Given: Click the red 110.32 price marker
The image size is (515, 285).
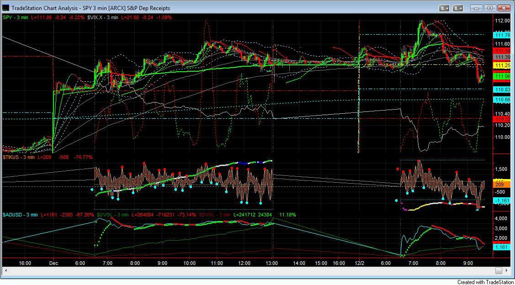Looking at the screenshot, I should 502,119.
